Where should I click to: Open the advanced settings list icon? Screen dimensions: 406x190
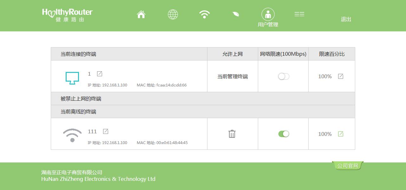click(299, 14)
